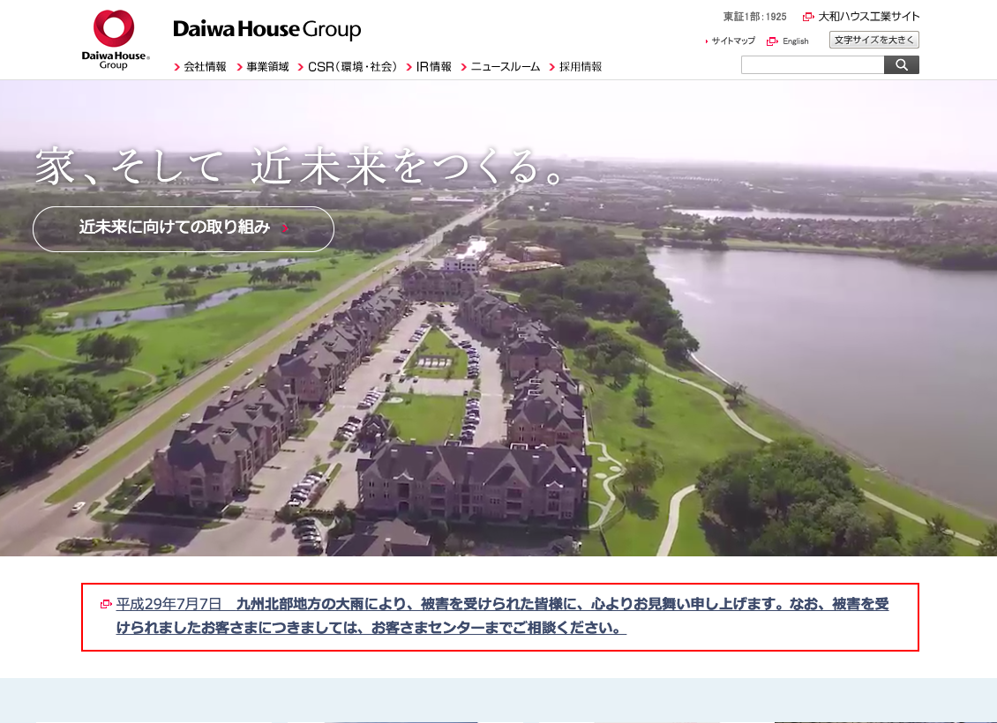Click the 近未来に向けての取り組み button
The width and height of the screenshot is (997, 723).
(x=183, y=228)
